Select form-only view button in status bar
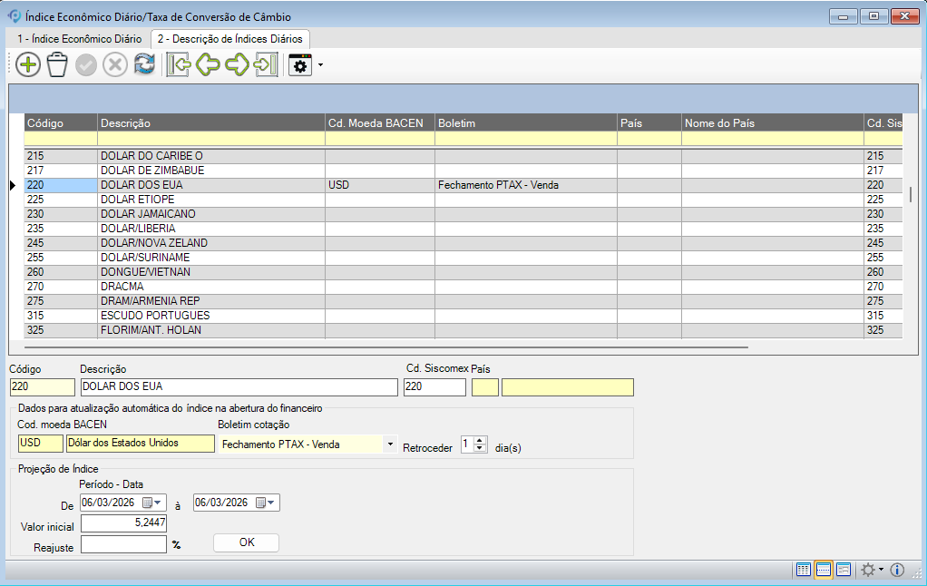927x586 pixels. 844,570
